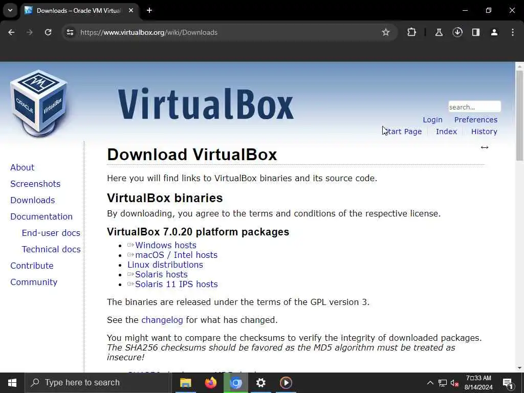Open the History link
Viewport: 524px width, 393px height.
click(484, 132)
